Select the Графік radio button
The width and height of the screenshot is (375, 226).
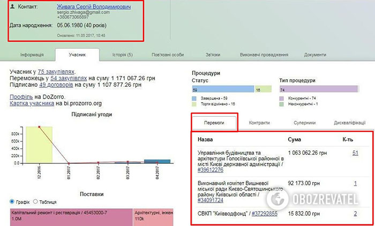13,202
